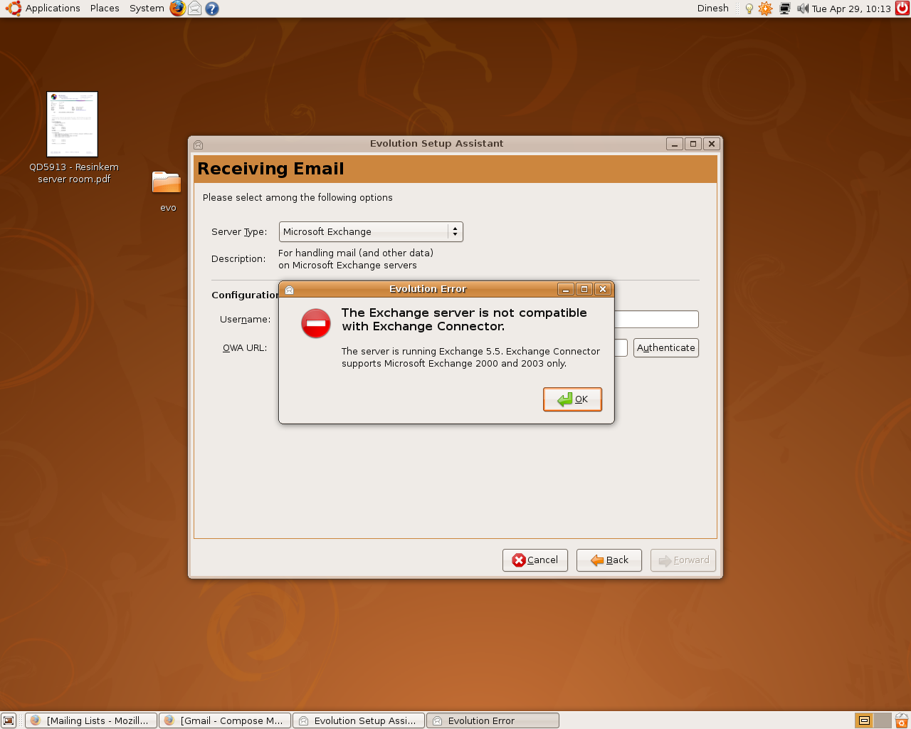Click the Setup Assistant window menu icon

[x=199, y=145]
